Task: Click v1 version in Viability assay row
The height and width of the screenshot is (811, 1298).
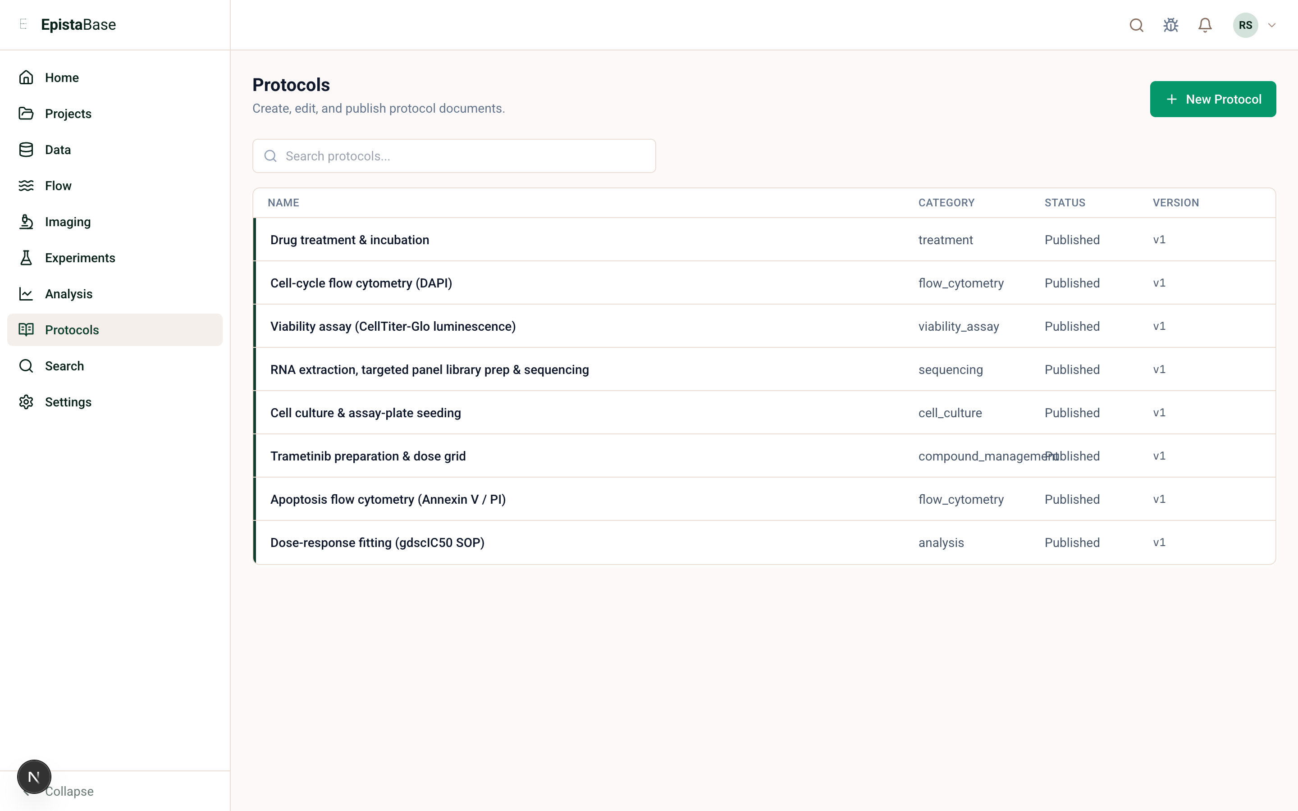Action: pyautogui.click(x=1159, y=326)
